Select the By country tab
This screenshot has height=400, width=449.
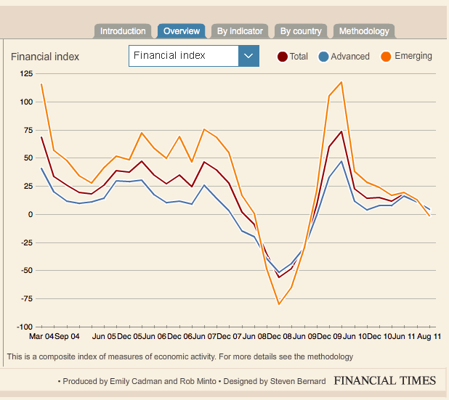coord(301,31)
